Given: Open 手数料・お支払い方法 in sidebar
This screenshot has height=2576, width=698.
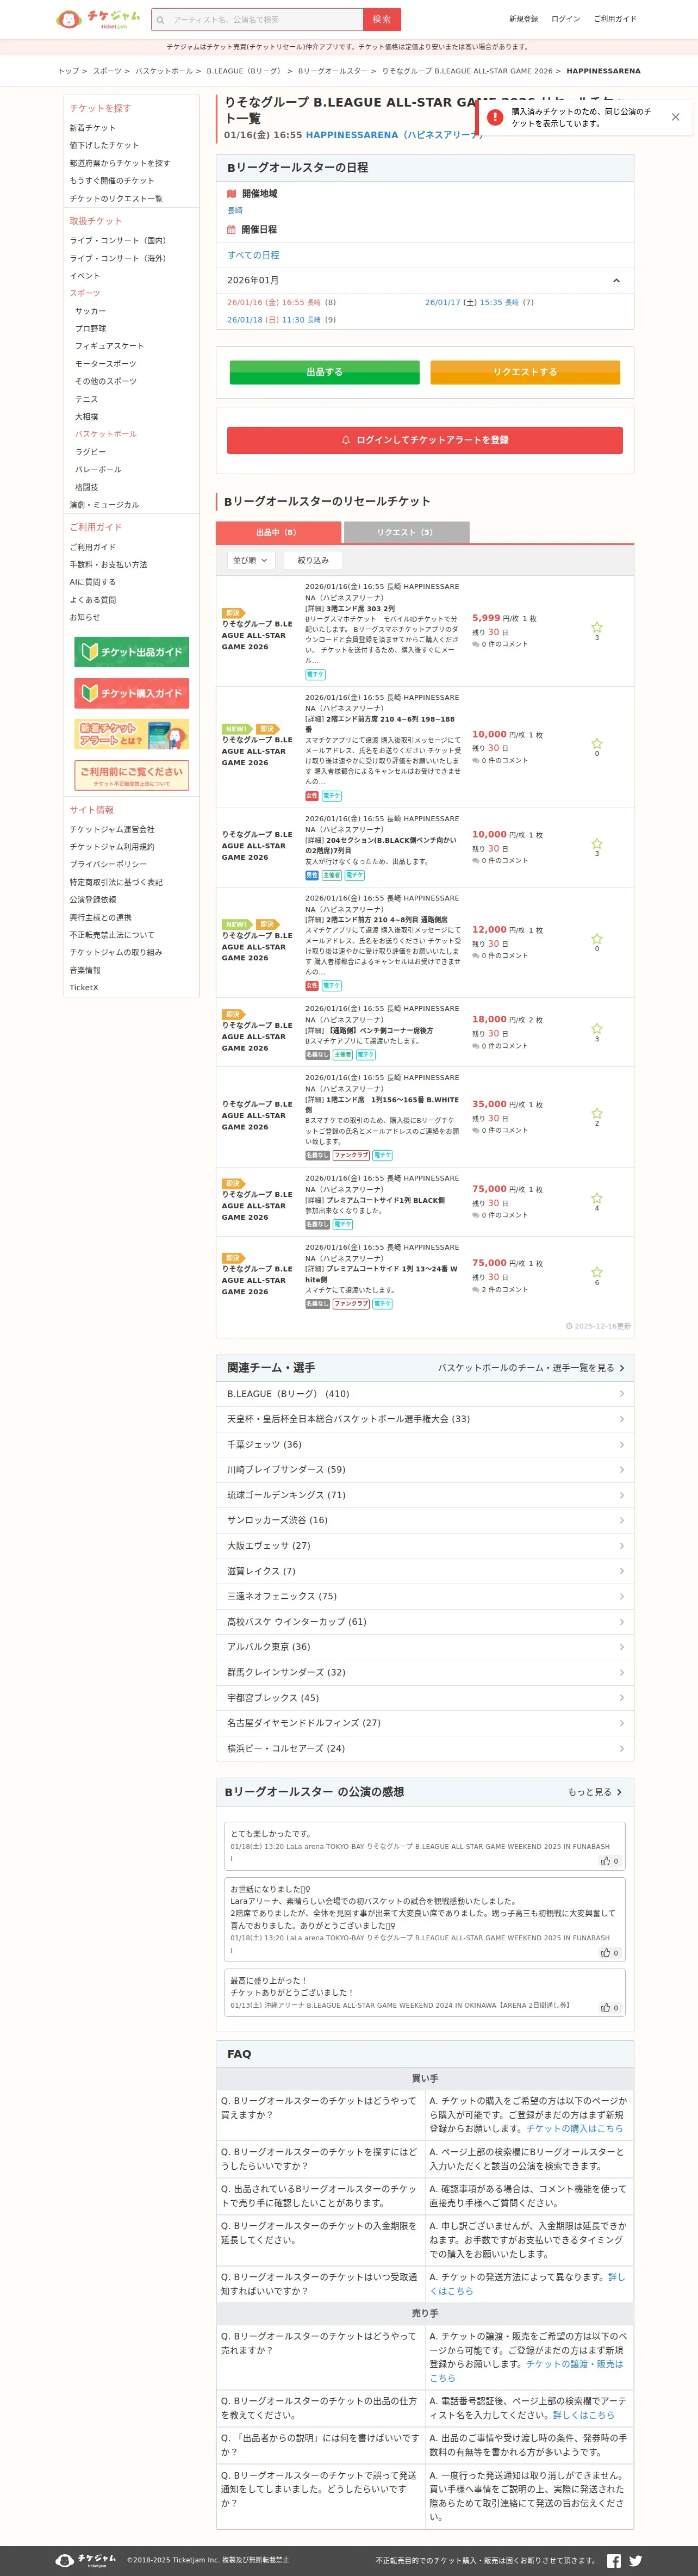Looking at the screenshot, I should (x=108, y=565).
